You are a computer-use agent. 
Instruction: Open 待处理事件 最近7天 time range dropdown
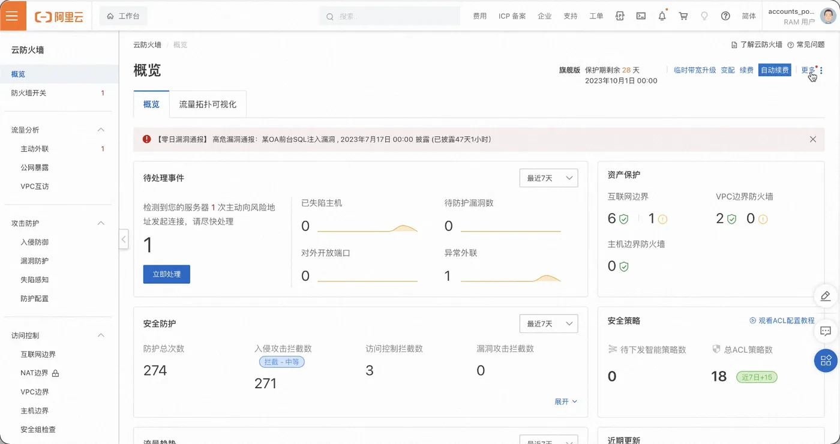(548, 178)
